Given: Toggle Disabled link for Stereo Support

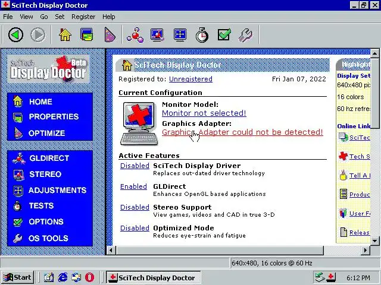Looking at the screenshot, I should pos(135,207).
